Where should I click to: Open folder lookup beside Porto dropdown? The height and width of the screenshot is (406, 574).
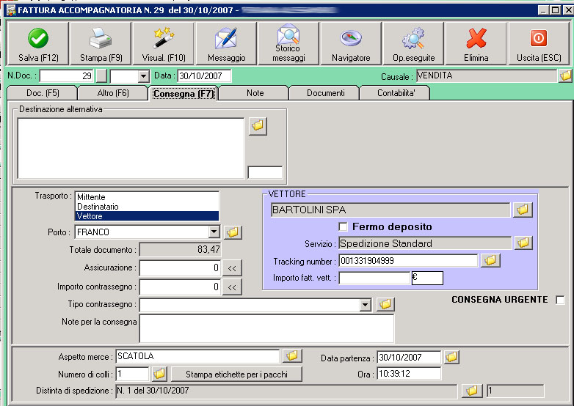pyautogui.click(x=233, y=232)
